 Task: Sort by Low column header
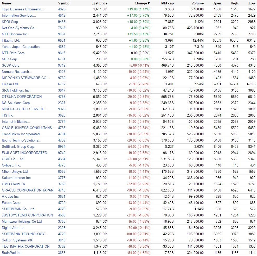252,3
